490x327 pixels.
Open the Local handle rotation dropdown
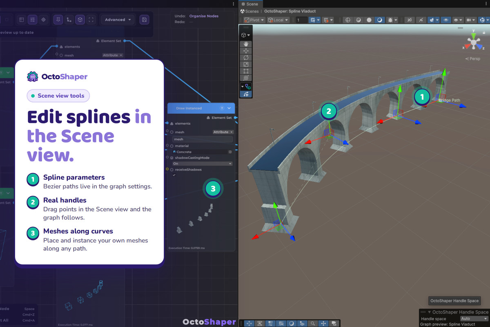coord(278,20)
